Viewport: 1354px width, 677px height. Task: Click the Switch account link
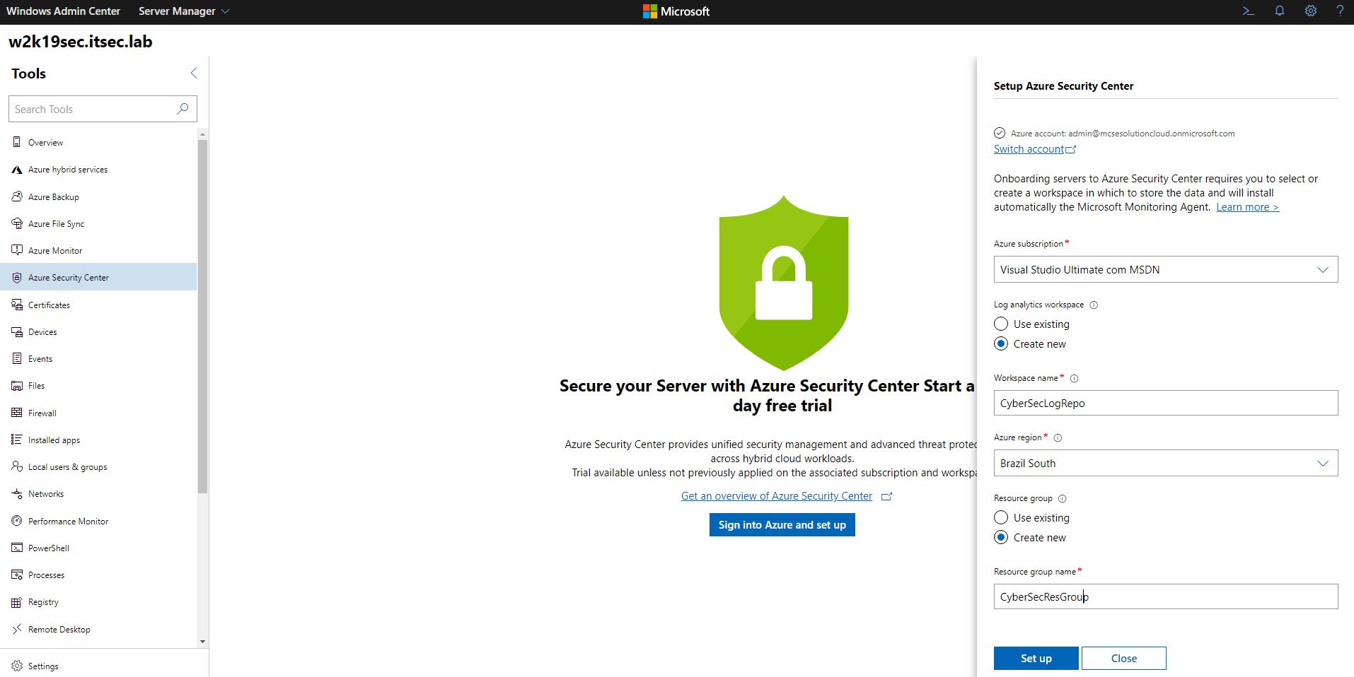1035,149
